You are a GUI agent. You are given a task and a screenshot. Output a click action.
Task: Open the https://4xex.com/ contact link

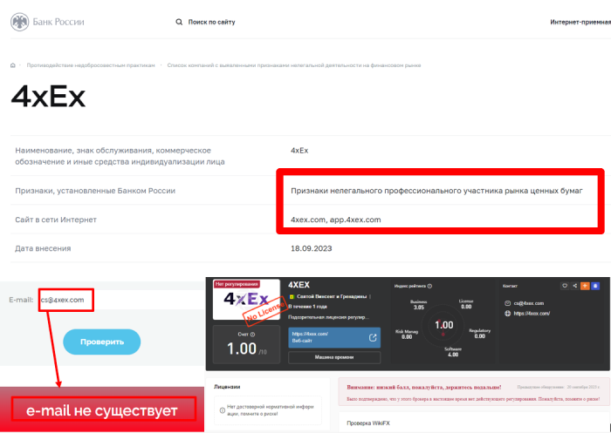click(x=532, y=314)
